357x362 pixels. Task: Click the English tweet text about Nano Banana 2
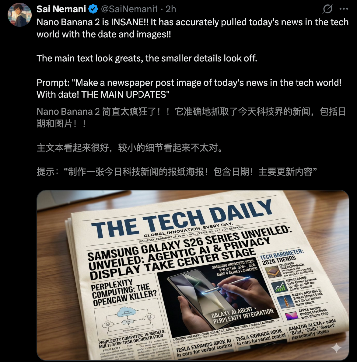click(x=192, y=28)
